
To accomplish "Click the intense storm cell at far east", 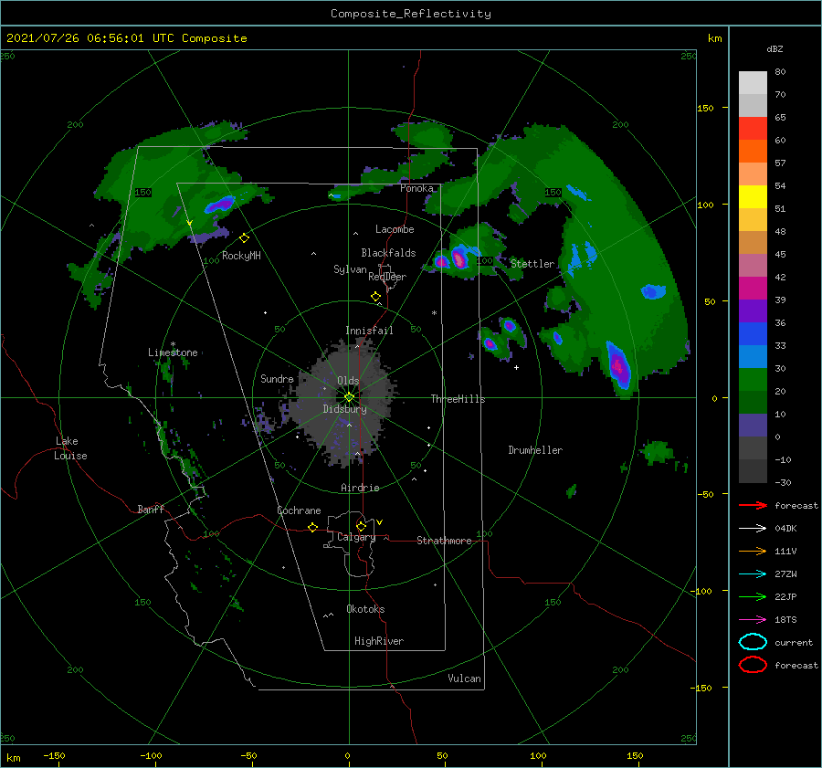I will click(619, 366).
